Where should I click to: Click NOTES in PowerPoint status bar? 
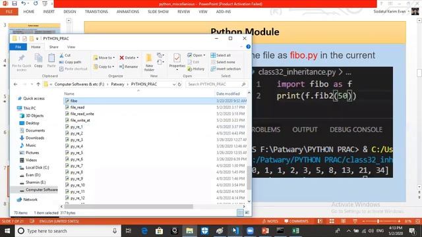point(270,221)
